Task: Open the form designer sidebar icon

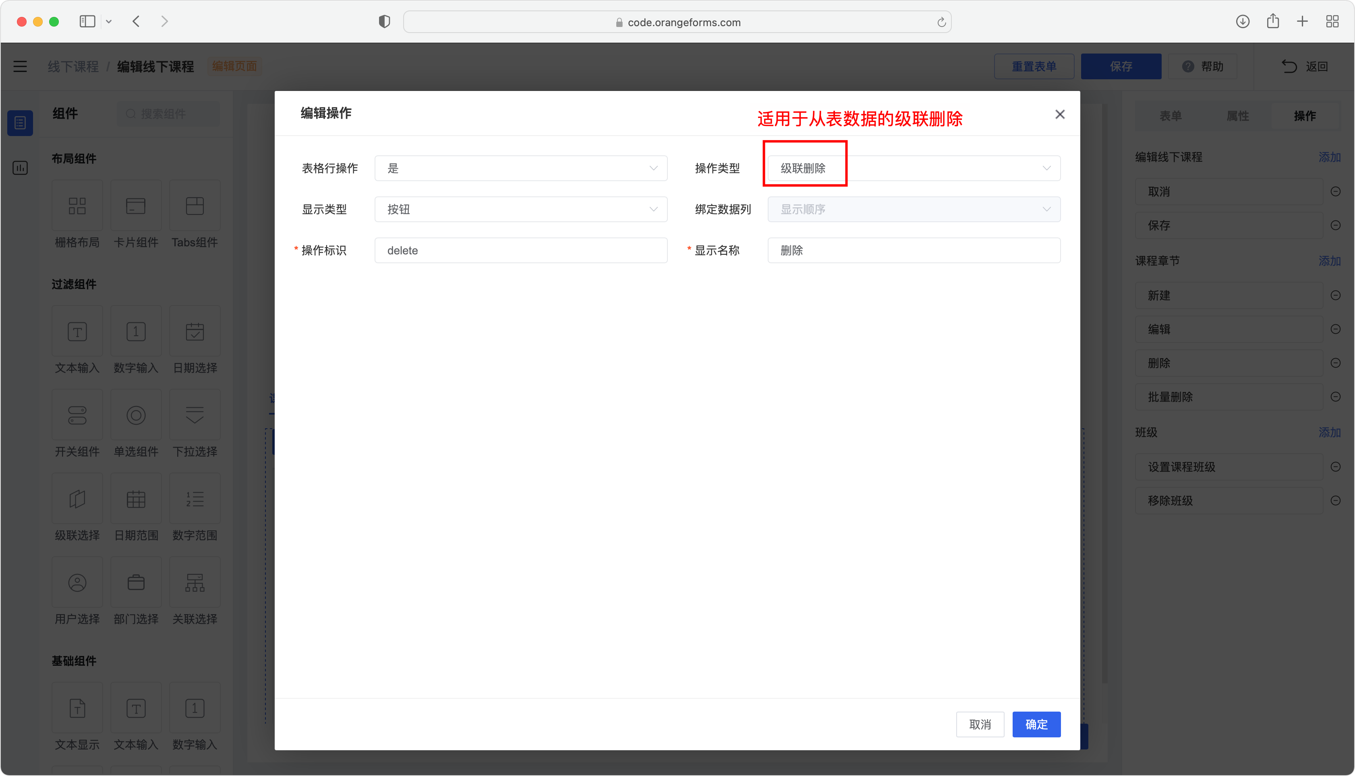Action: [20, 123]
